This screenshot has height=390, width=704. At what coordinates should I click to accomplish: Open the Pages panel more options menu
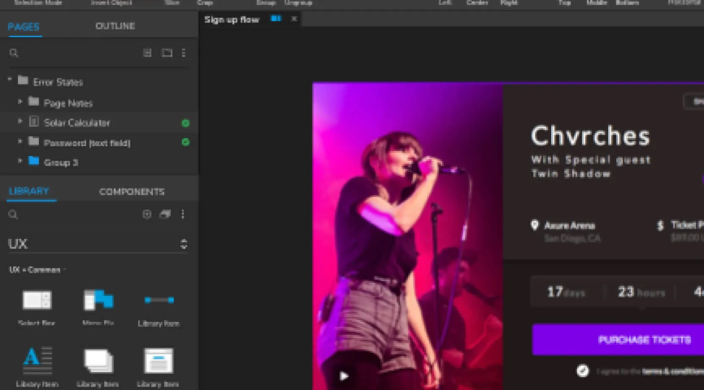click(x=184, y=53)
